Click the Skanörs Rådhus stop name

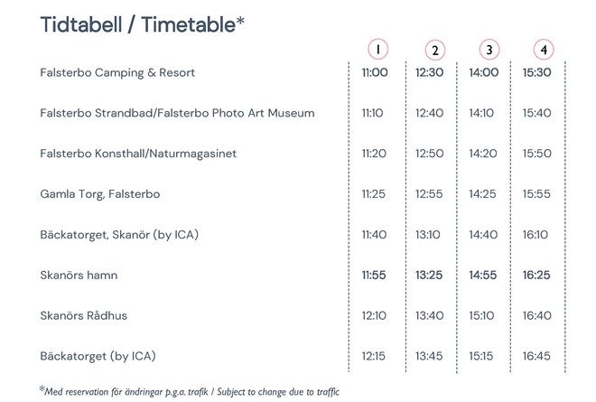pyautogui.click(x=82, y=315)
